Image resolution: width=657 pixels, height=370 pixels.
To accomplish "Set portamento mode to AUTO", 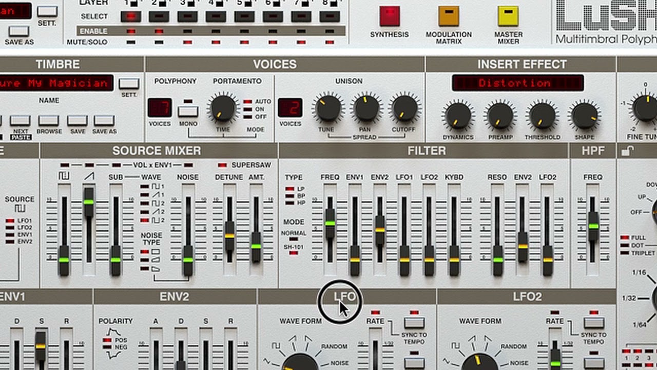I will tap(248, 102).
